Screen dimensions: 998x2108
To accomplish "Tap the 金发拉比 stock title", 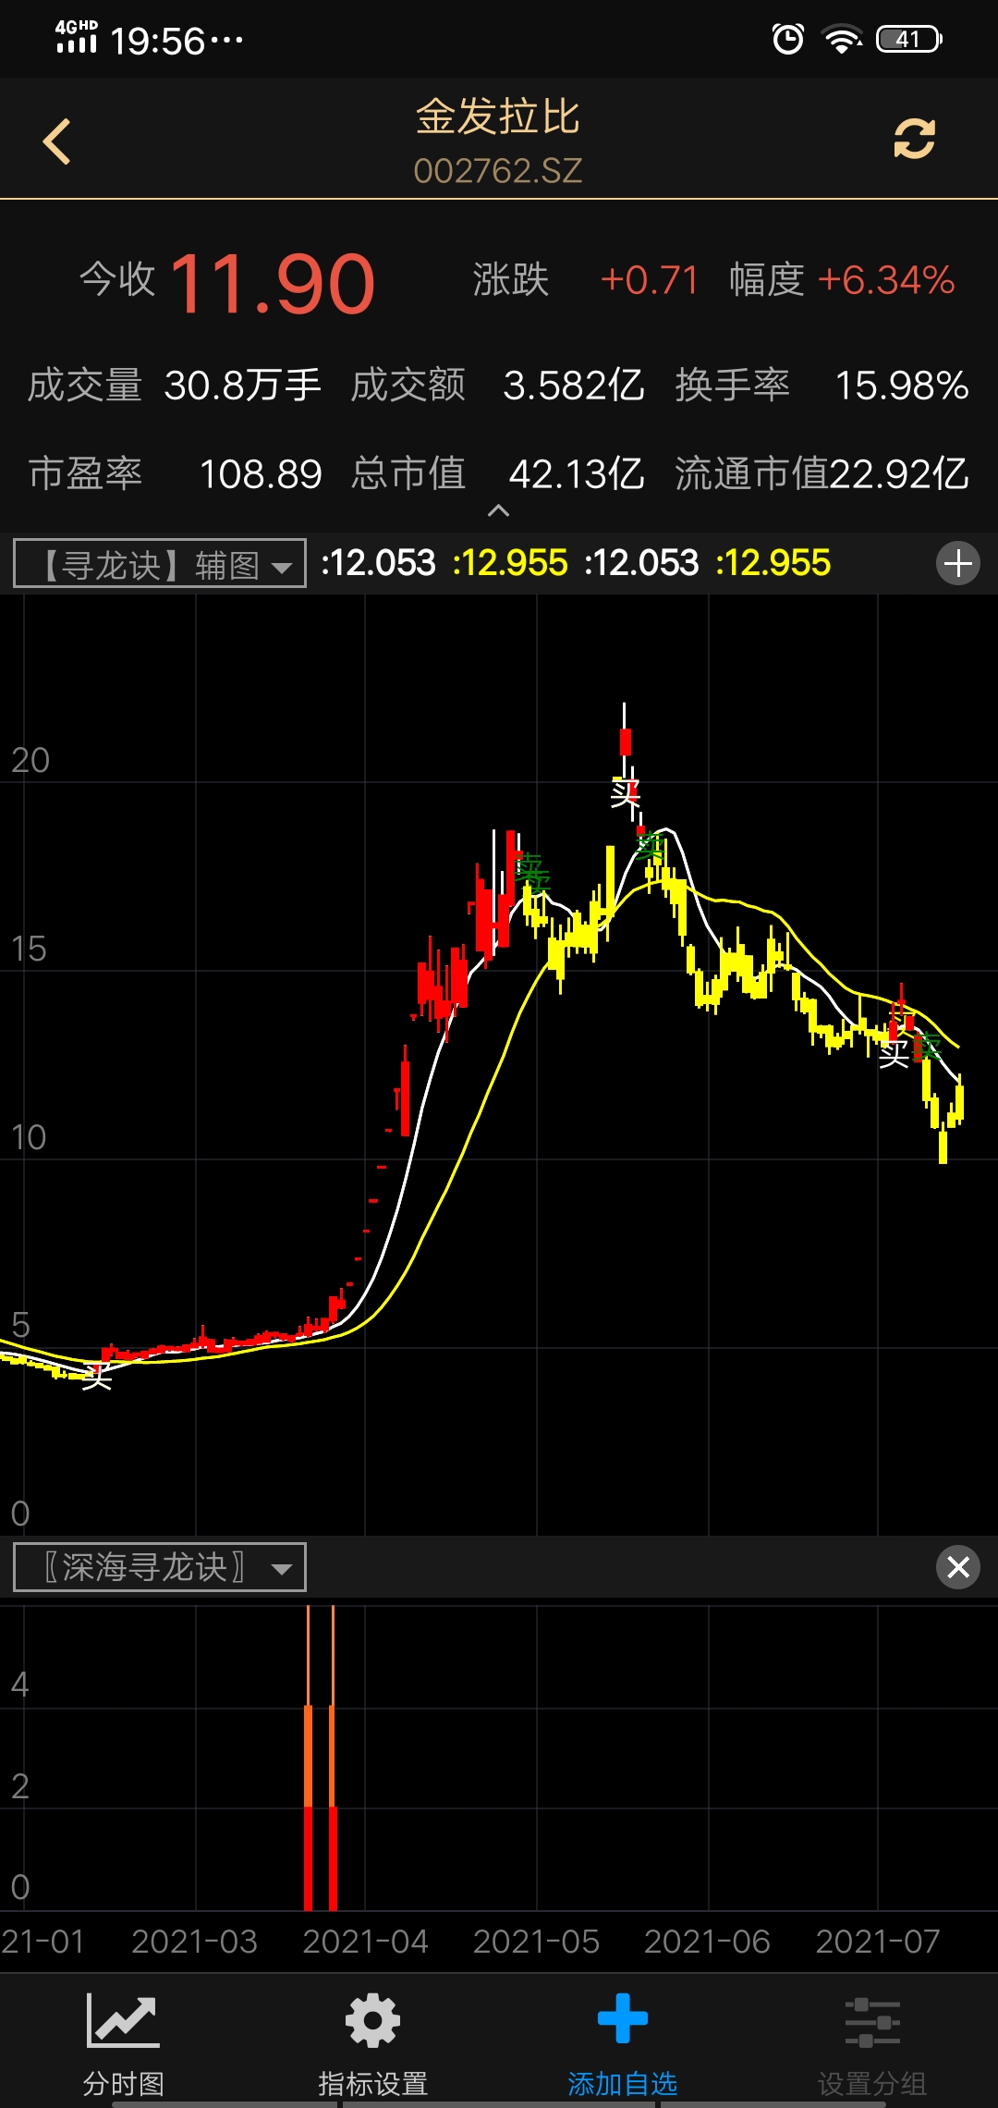I will point(498,117).
